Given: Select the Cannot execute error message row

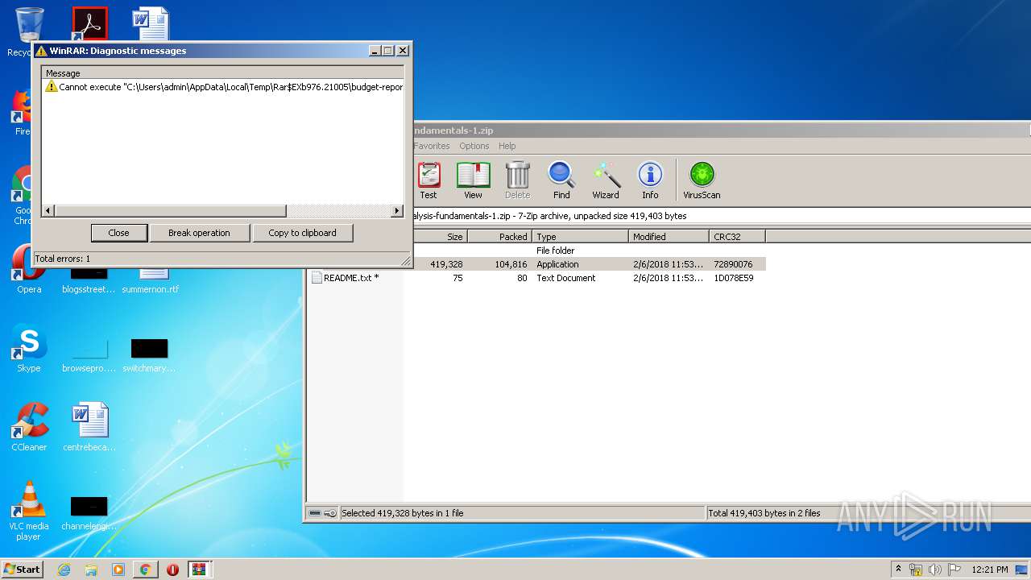Looking at the screenshot, I should tap(223, 86).
